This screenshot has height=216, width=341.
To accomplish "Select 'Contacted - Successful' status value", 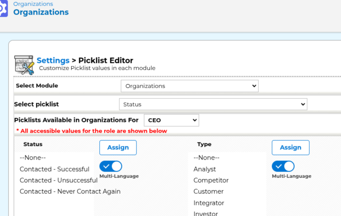I will pyautogui.click(x=54, y=169).
